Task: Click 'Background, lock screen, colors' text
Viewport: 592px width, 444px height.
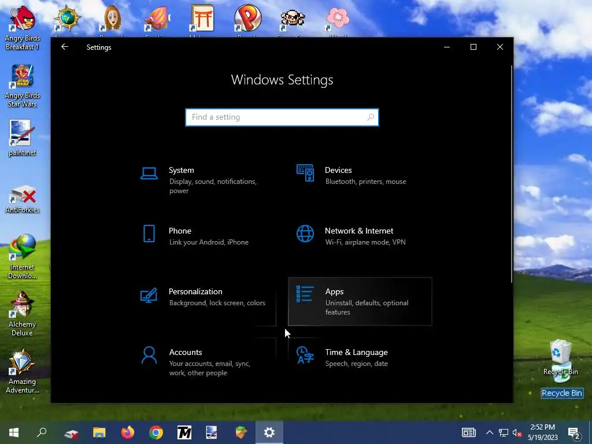Action: (x=217, y=303)
